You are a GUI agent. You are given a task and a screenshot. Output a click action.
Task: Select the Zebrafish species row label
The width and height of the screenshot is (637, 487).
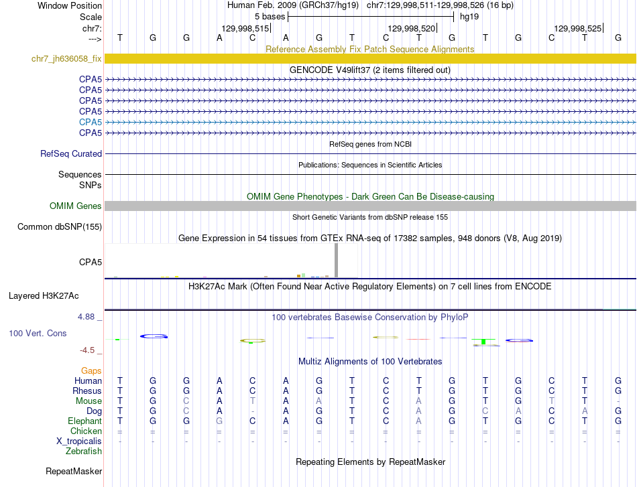84,451
